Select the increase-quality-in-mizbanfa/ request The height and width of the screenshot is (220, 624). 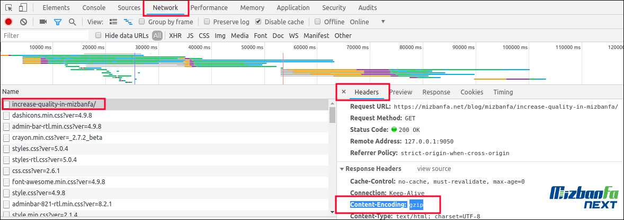point(164,104)
